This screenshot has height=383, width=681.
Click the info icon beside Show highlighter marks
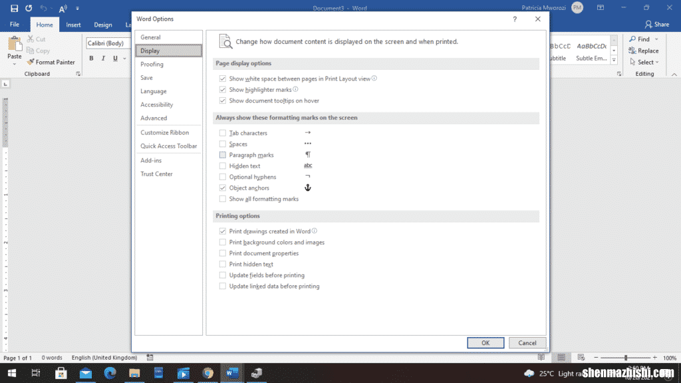click(x=295, y=90)
